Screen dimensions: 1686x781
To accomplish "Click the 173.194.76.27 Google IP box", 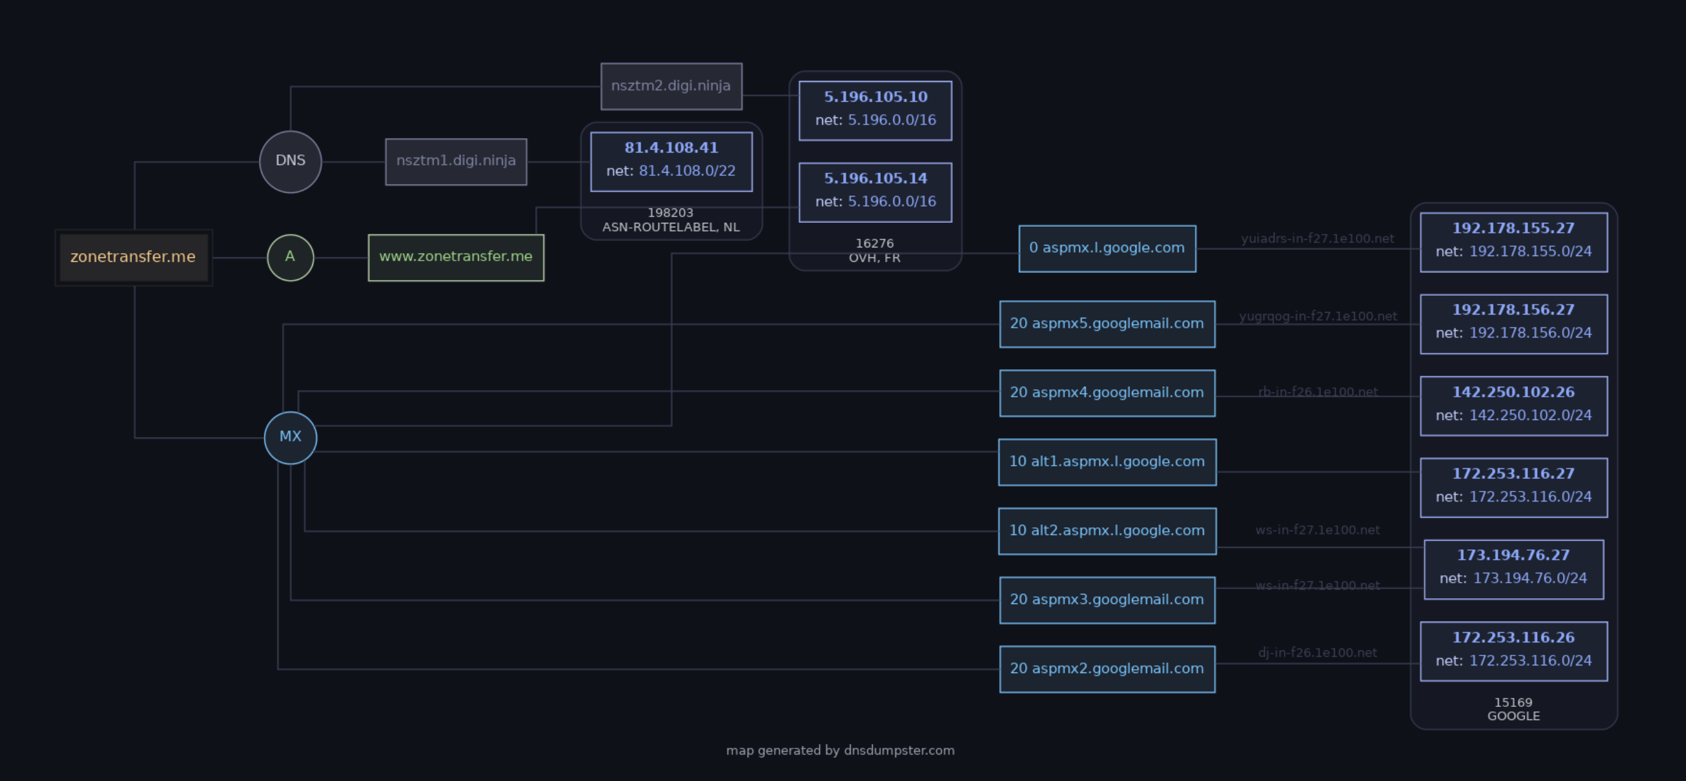I will click(1513, 569).
